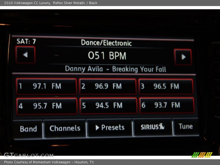This screenshot has width=220, height=165.
Task: Toggle the Presets view
Action: pos(110,127)
